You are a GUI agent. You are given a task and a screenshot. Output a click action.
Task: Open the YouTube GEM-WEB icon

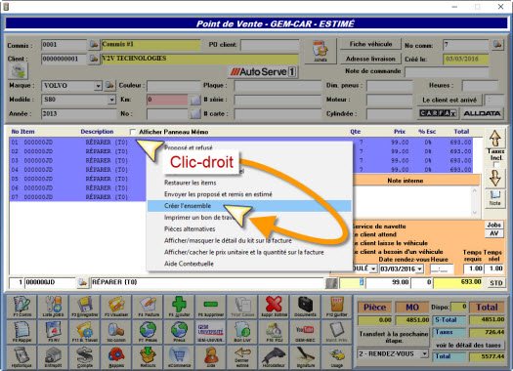305,332
